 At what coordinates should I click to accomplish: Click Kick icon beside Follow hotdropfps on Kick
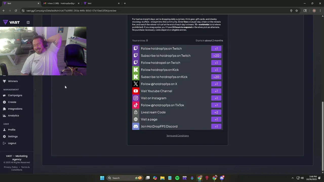coord(136,70)
